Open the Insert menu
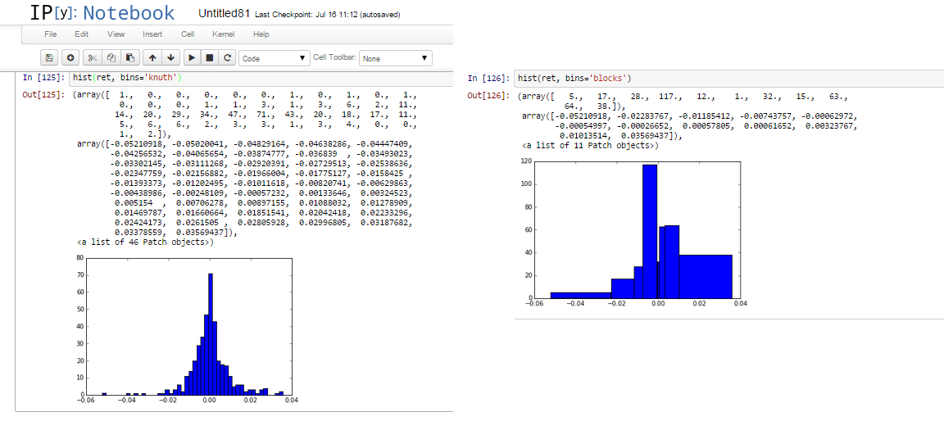Image resolution: width=944 pixels, height=444 pixels. (152, 34)
